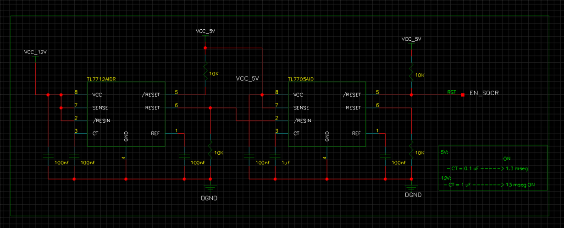Select pin number 8 of TL7712AIDR

click(x=76, y=92)
